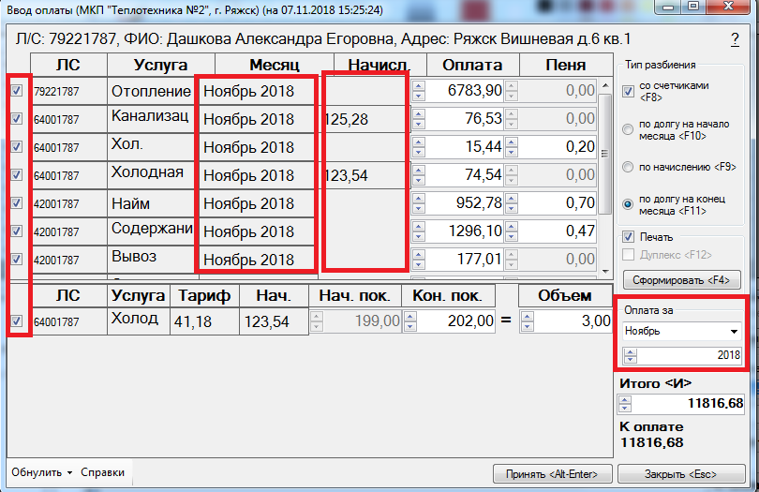
Task: Open the Справки menu
Action: tap(102, 472)
